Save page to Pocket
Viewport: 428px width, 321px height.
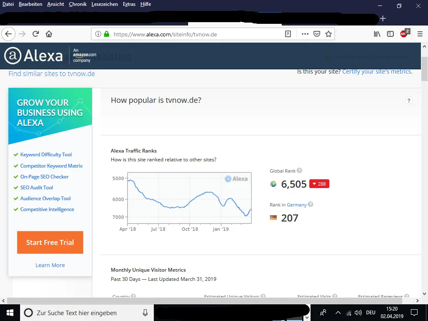(317, 34)
